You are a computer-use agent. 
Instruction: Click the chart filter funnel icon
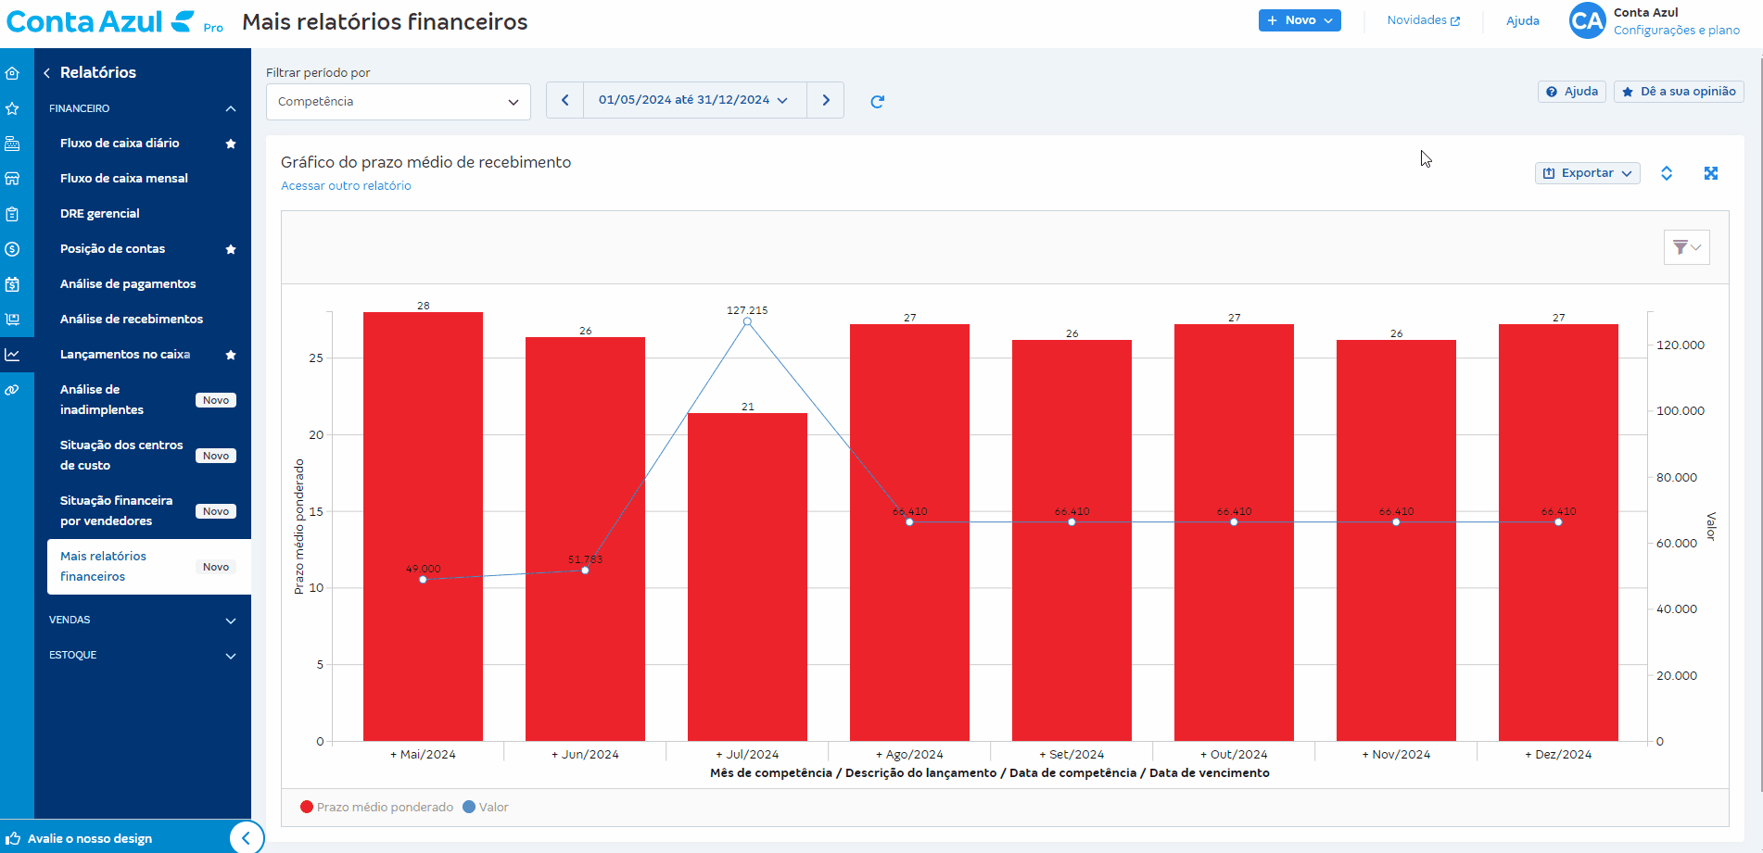click(x=1685, y=247)
